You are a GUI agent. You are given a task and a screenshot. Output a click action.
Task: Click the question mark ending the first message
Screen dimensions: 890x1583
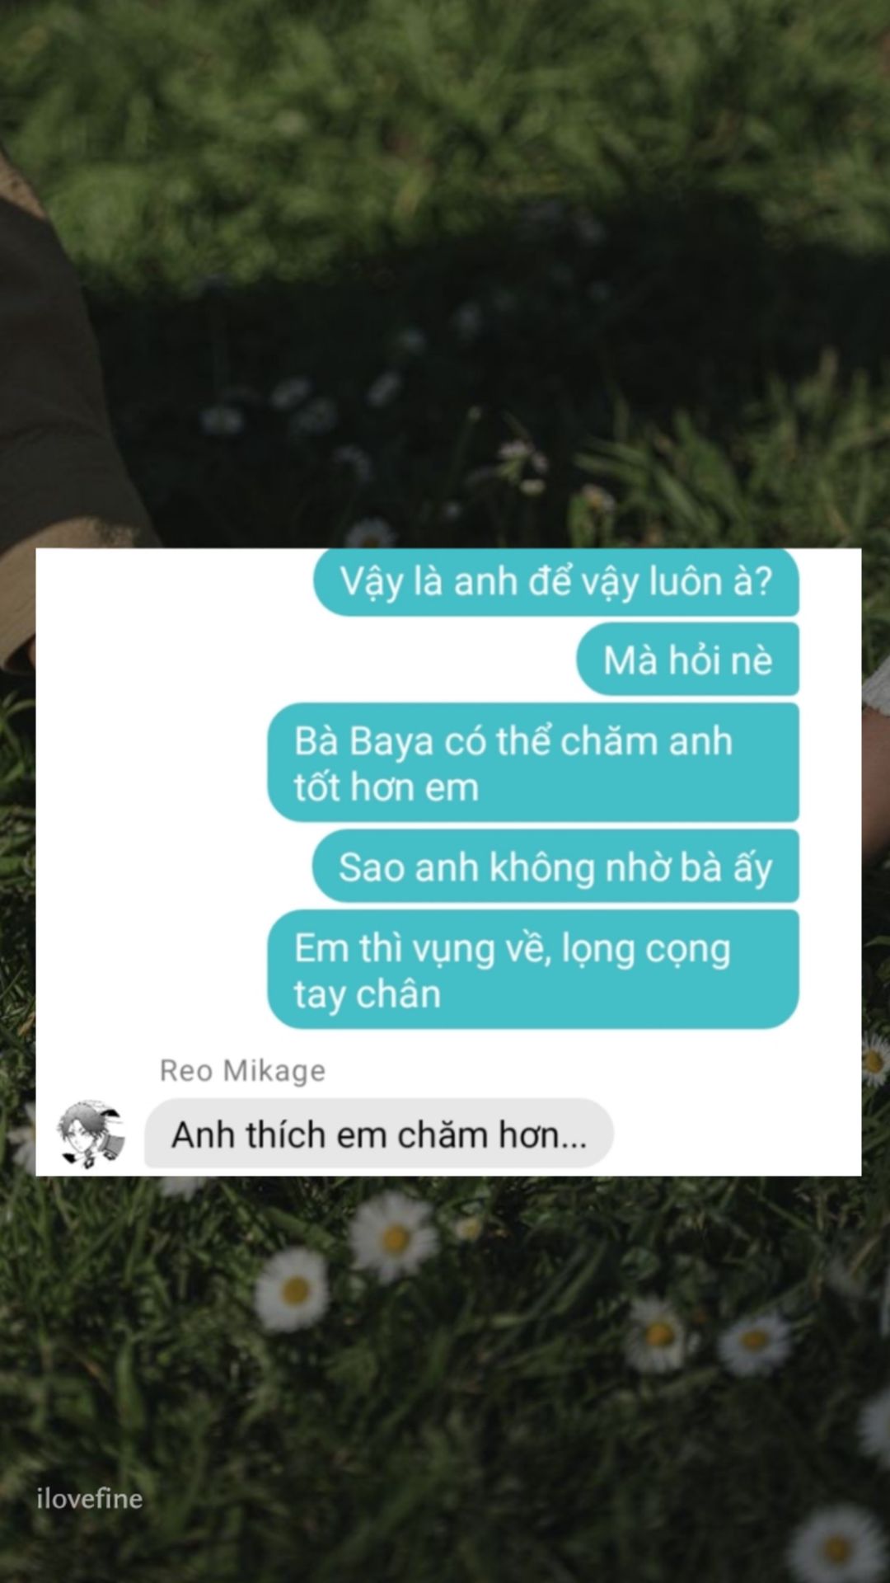point(763,581)
